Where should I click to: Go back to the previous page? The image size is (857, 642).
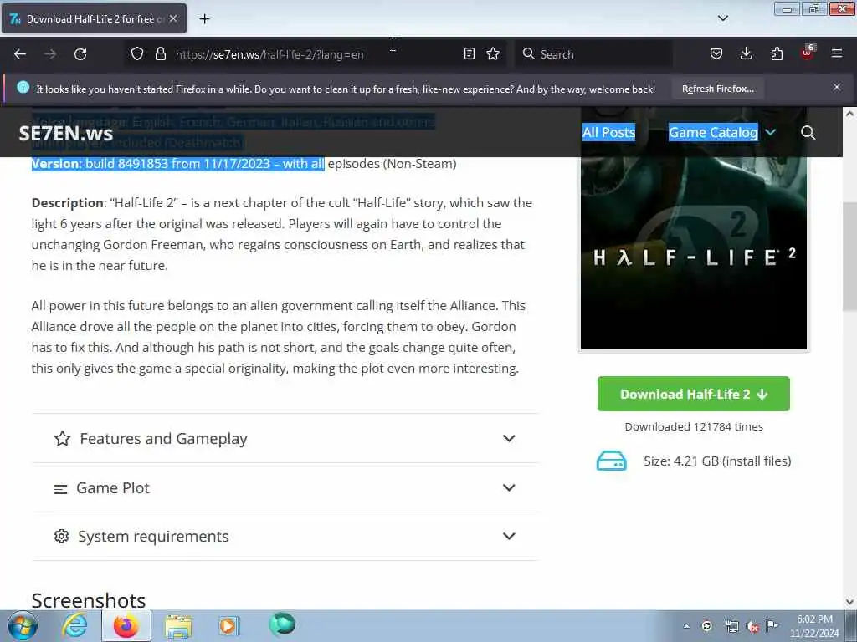[x=20, y=54]
